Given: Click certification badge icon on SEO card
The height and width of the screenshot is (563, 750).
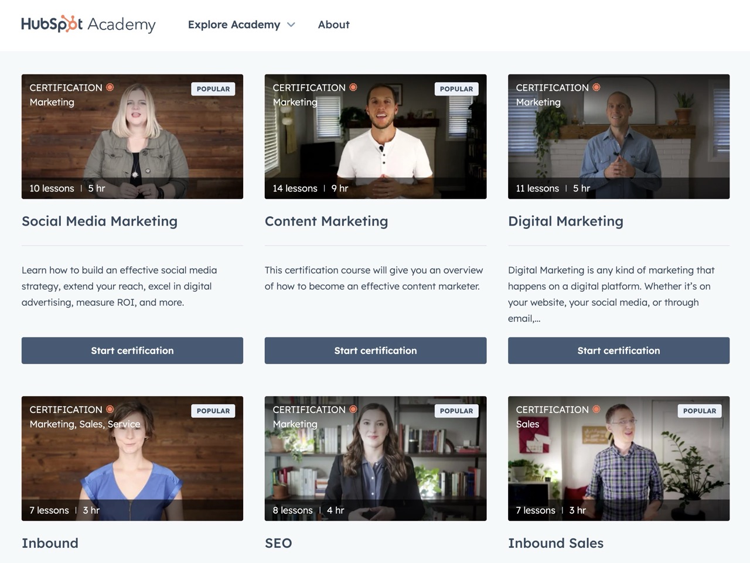Looking at the screenshot, I should point(353,410).
